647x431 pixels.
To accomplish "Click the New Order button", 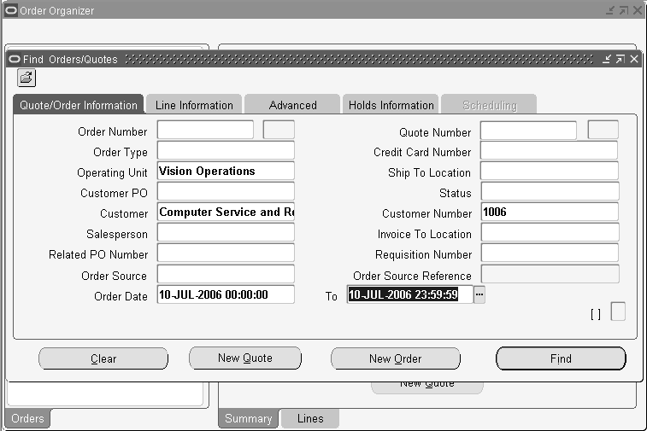I will [396, 358].
